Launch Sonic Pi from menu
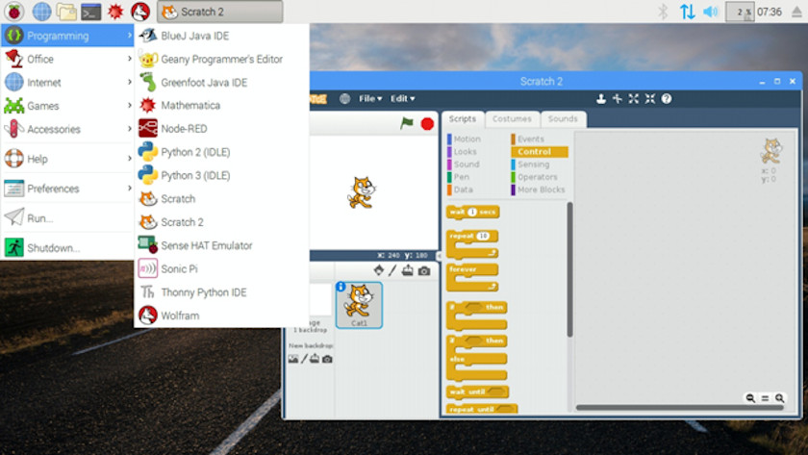The image size is (808, 455). [x=221, y=269]
